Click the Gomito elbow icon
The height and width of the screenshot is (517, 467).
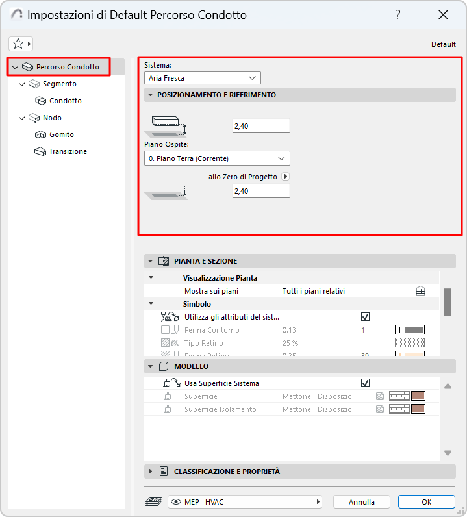(40, 134)
